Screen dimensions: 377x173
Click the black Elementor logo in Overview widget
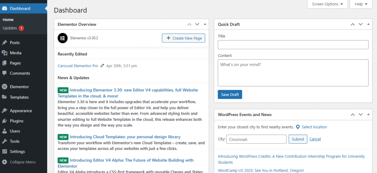pyautogui.click(x=63, y=38)
